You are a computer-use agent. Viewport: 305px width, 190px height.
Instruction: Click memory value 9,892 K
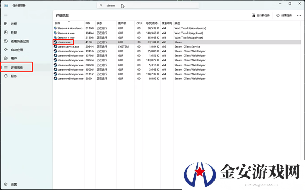154,79
